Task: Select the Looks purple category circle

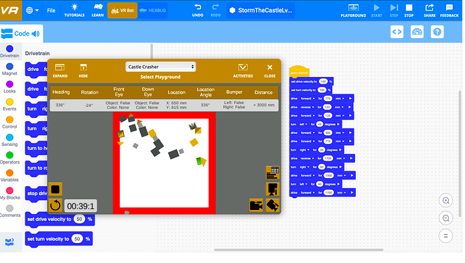Action: tap(9, 84)
